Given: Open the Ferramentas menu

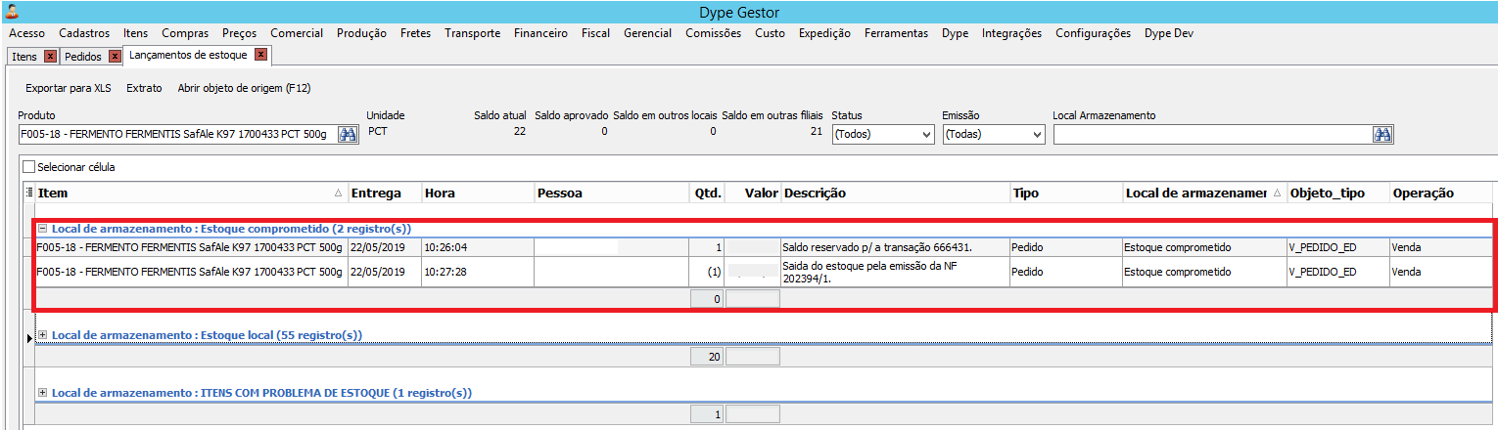Looking at the screenshot, I should point(896,33).
